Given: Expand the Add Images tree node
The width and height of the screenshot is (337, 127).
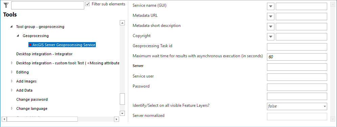Looking at the screenshot, I should pyautogui.click(x=12, y=81).
